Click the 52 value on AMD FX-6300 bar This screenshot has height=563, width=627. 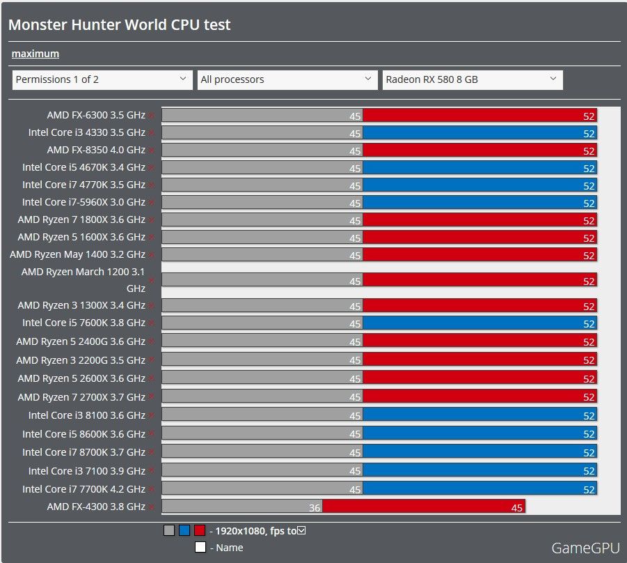tap(589, 116)
